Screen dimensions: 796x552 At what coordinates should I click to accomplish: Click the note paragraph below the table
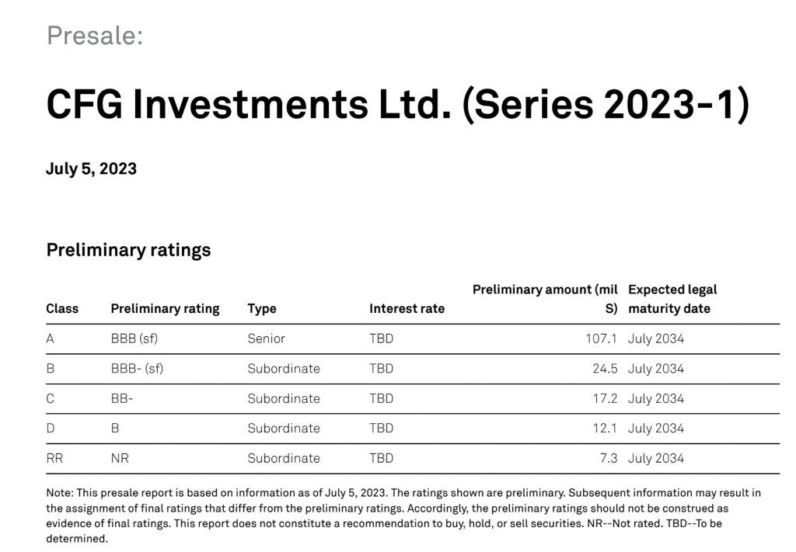click(x=403, y=516)
